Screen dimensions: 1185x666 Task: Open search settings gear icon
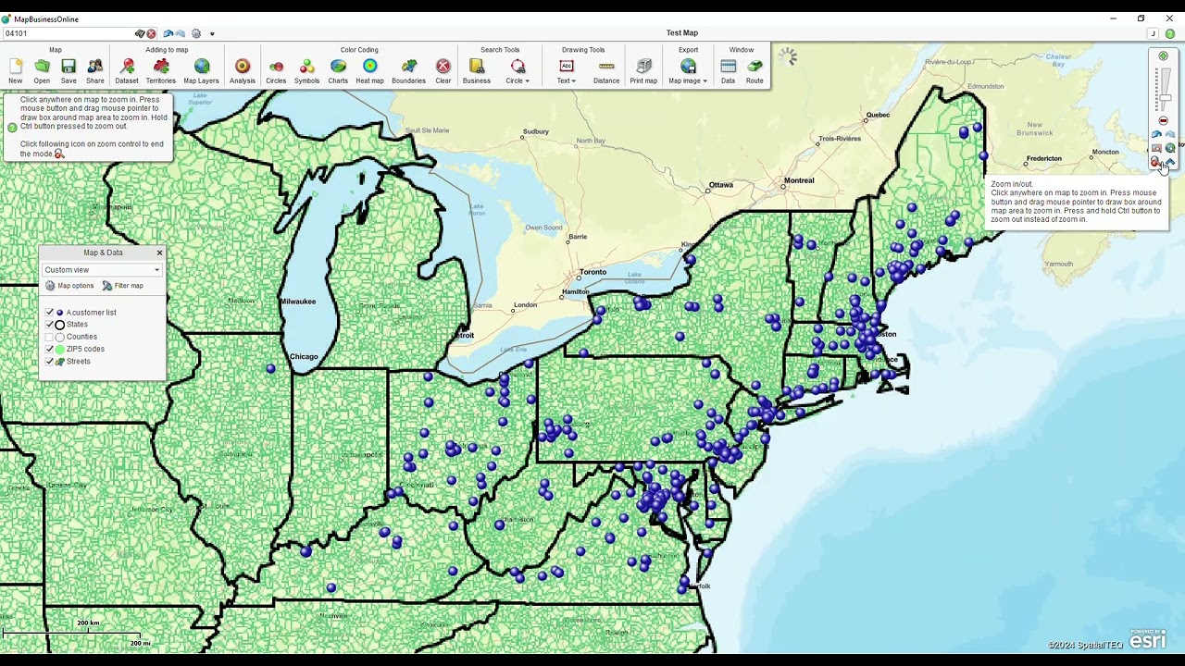[x=195, y=33]
